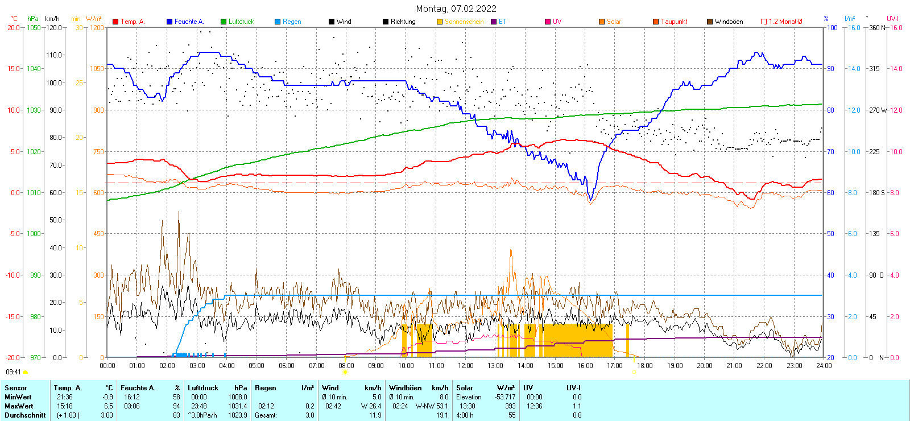Toggle the black Wind legend box

pos(332,22)
